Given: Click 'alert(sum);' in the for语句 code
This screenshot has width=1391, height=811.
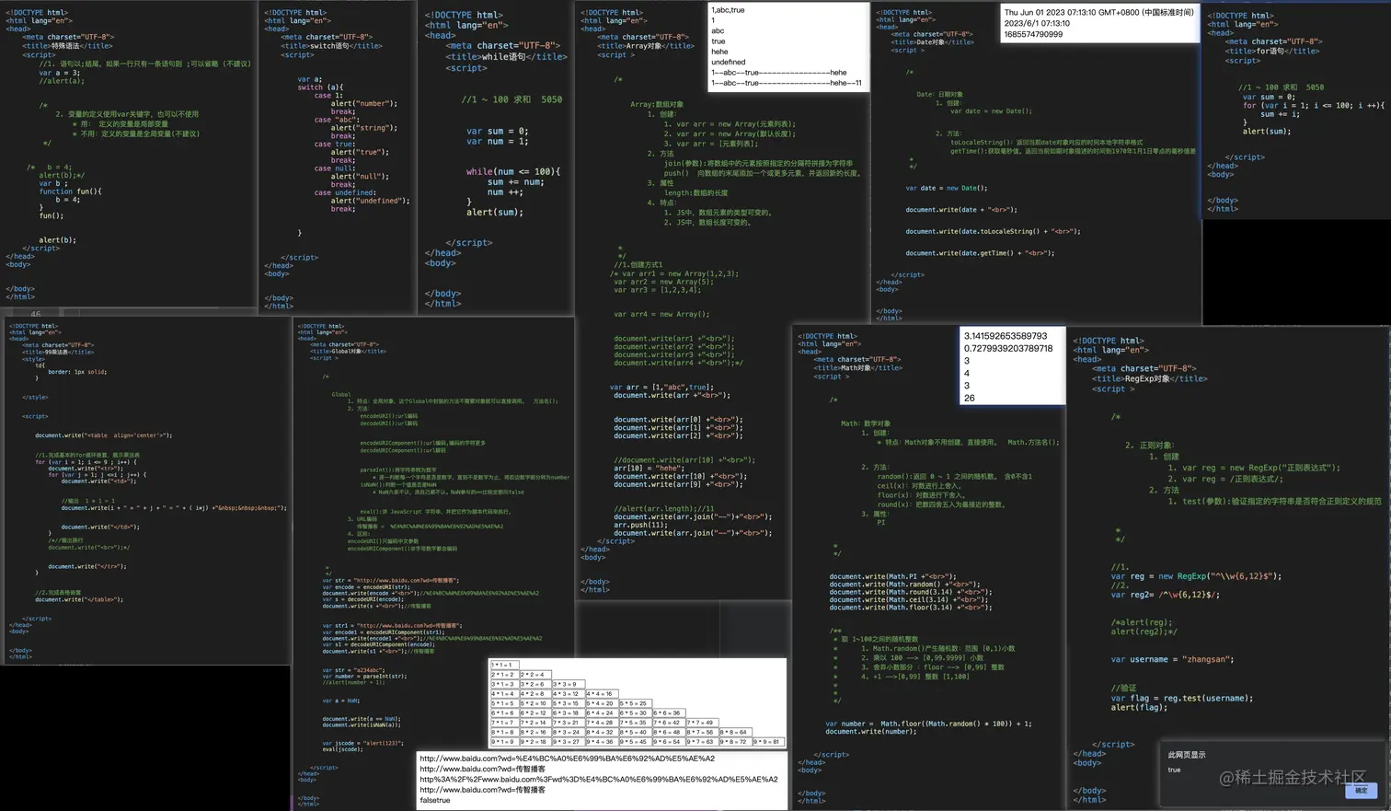Looking at the screenshot, I should pyautogui.click(x=1267, y=131).
